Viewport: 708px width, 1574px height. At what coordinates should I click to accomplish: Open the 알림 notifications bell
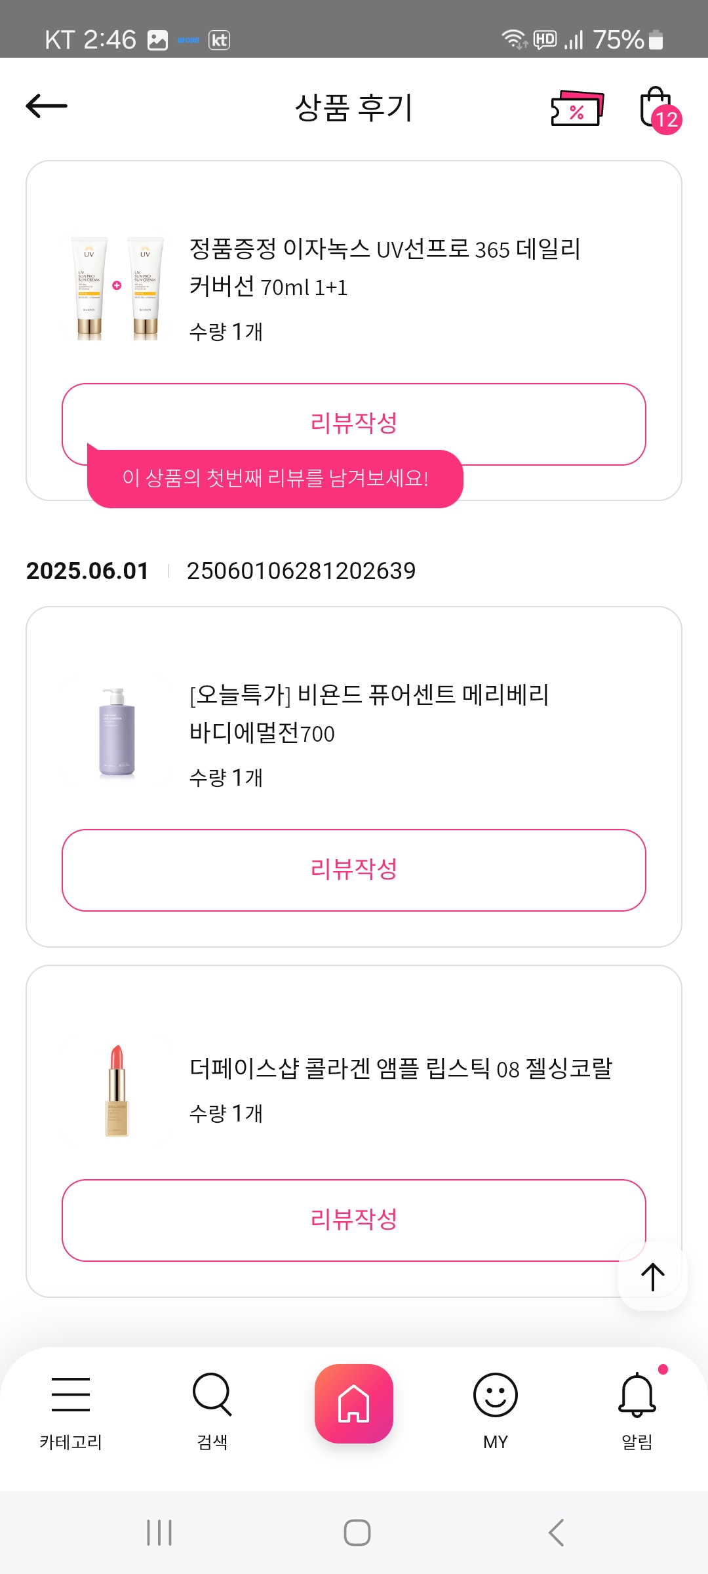coord(637,1409)
